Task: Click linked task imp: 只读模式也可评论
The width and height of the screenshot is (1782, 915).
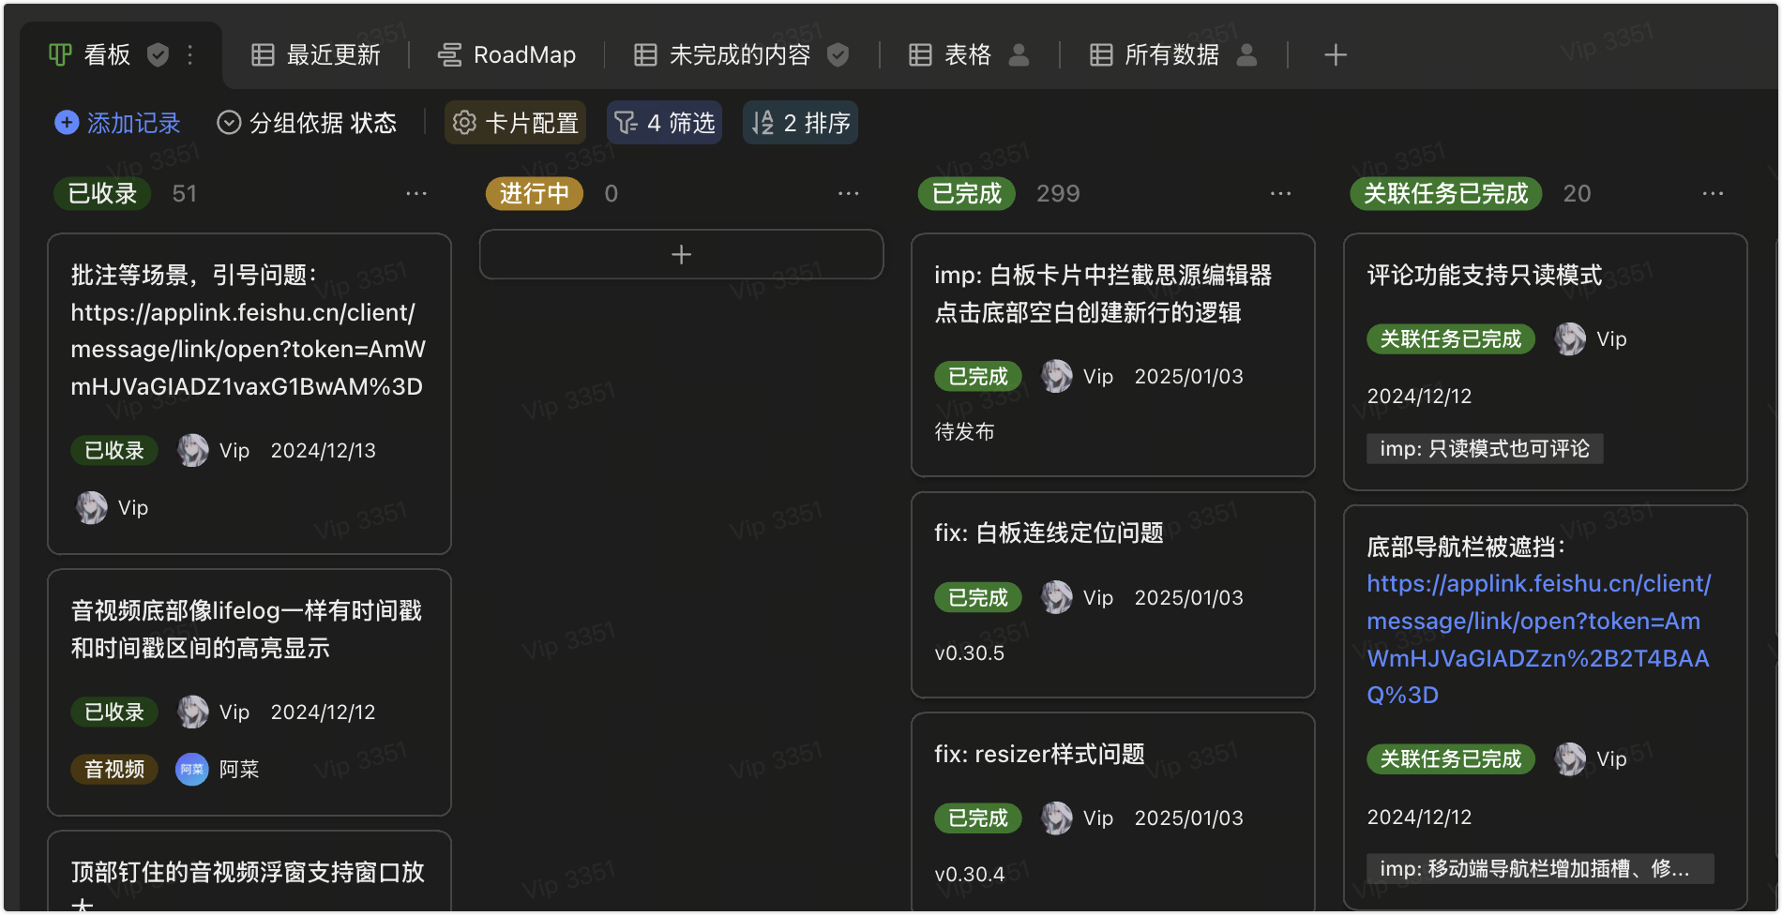Action: [x=1485, y=449]
